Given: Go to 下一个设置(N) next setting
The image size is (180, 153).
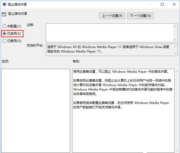Looking at the screenshot, I should coord(141,16).
